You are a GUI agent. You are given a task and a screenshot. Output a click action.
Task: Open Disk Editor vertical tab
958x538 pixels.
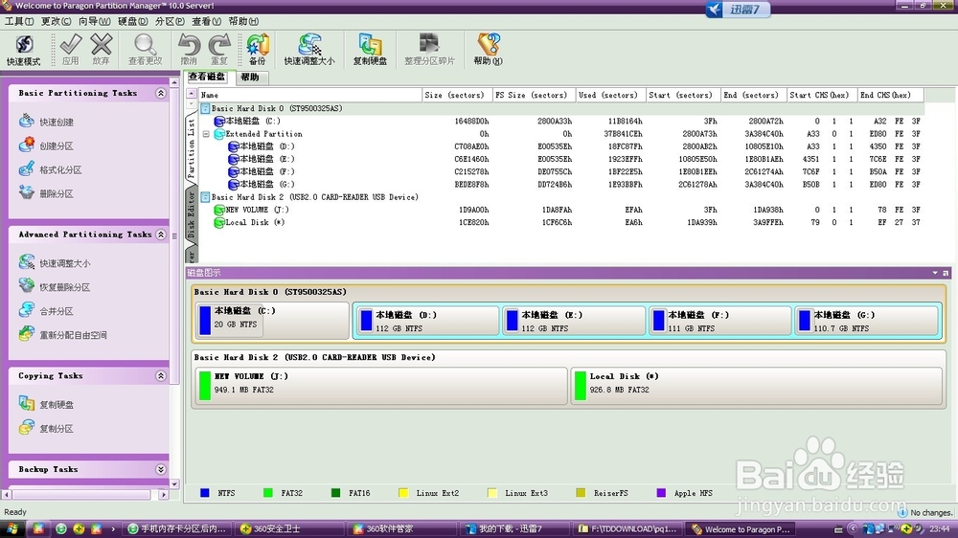point(192,214)
